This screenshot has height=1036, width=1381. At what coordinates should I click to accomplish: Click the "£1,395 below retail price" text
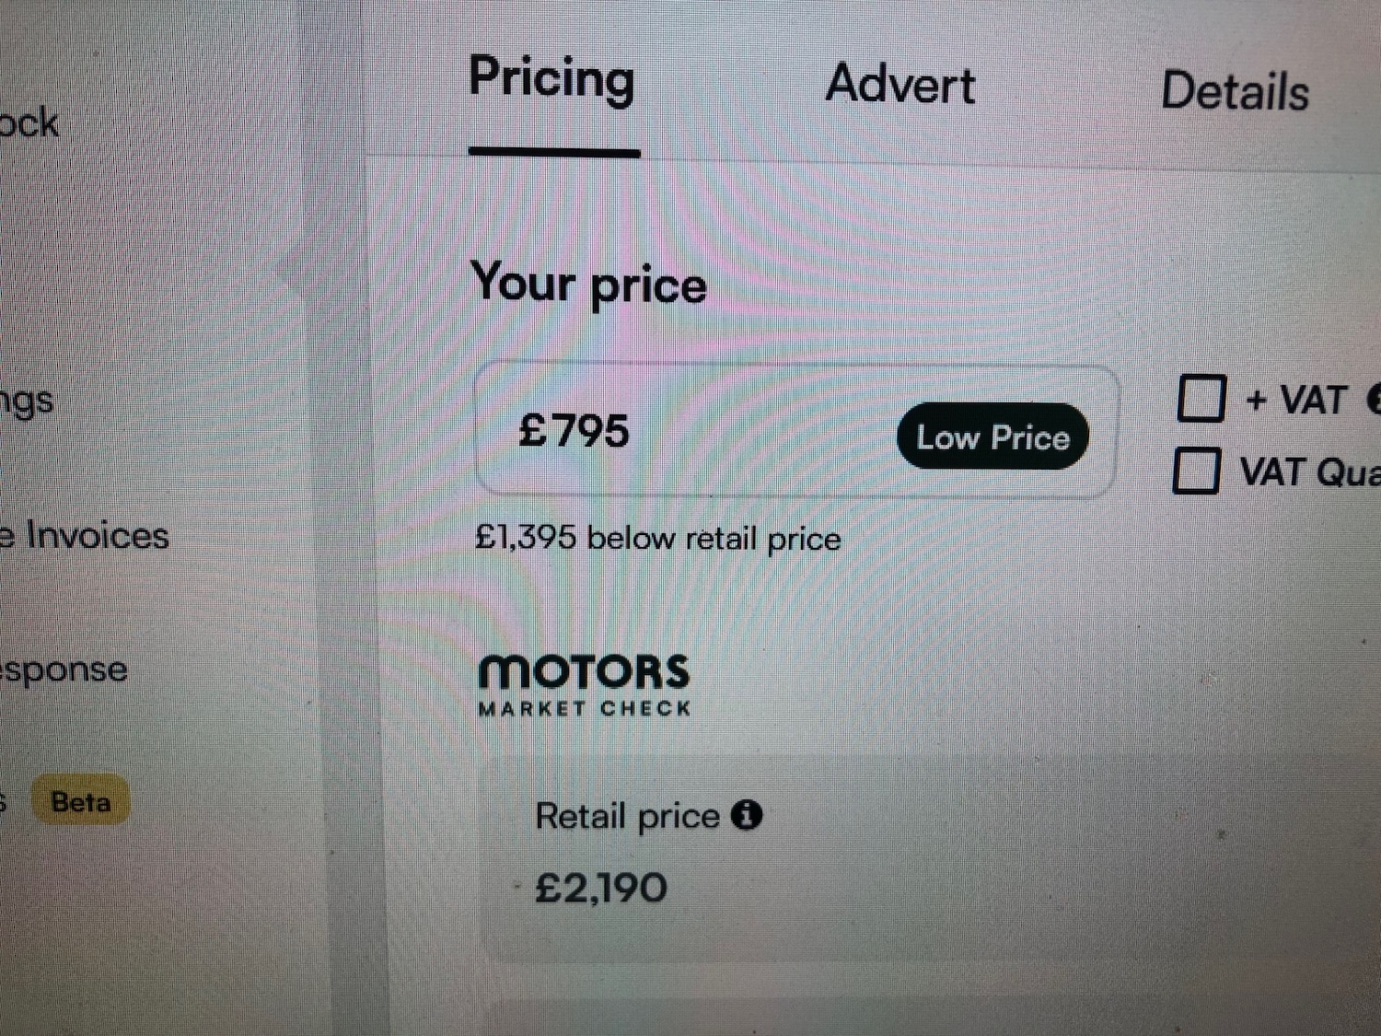tap(657, 538)
